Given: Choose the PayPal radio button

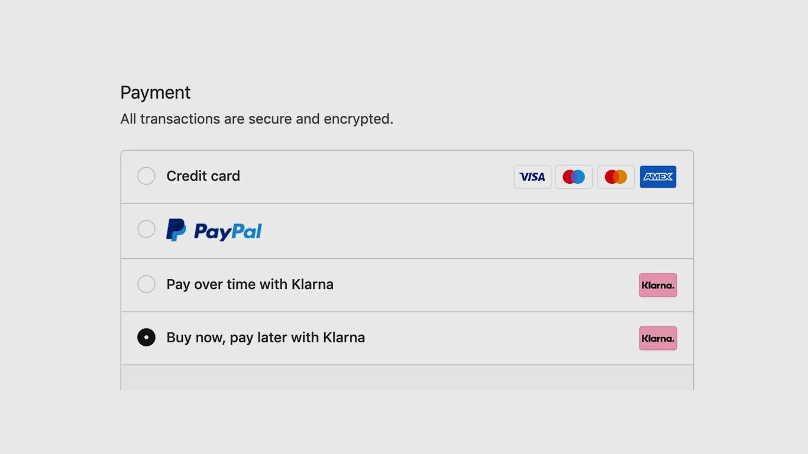Looking at the screenshot, I should pos(146,229).
